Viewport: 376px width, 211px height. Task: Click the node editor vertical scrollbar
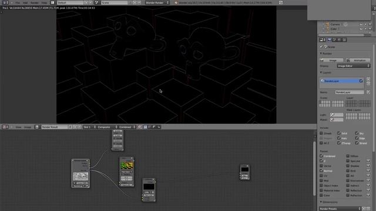click(314, 168)
